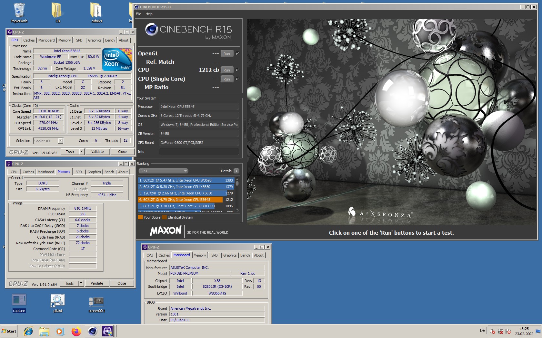
Task: Toggle the CPU Single Core test checkbox
Action: (237, 79)
